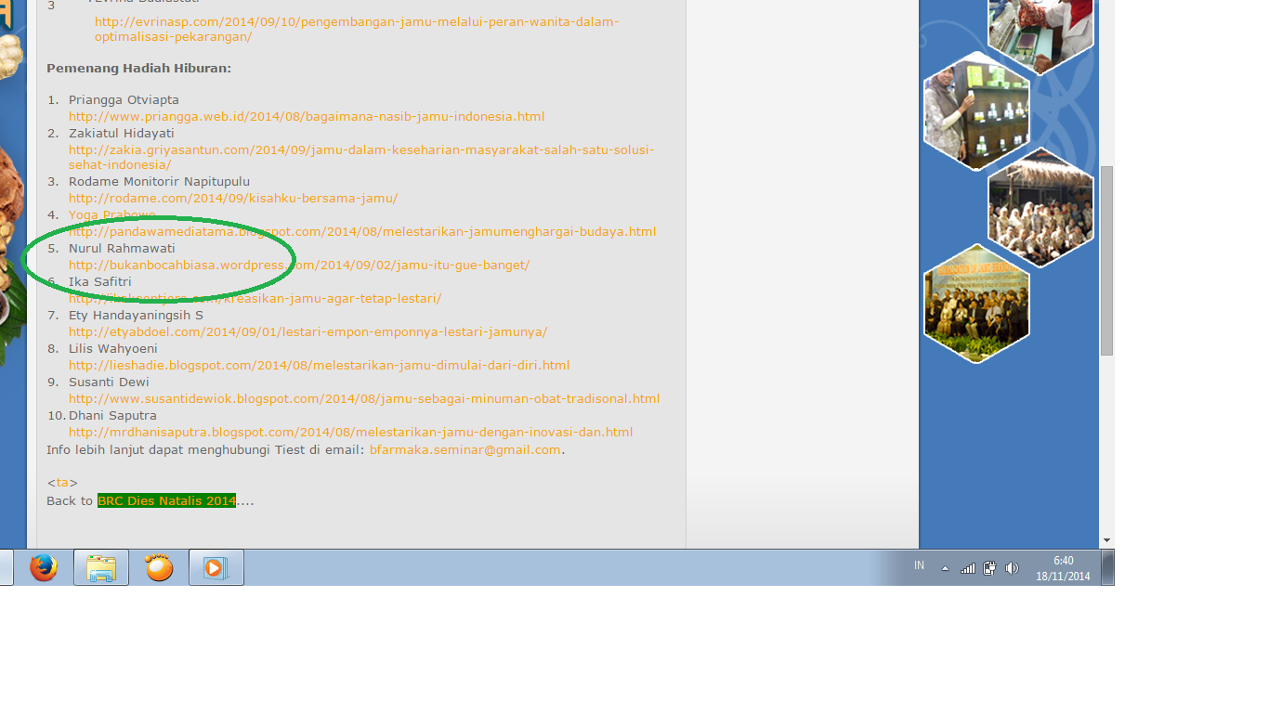Image resolution: width=1269 pixels, height=713 pixels.
Task: Open the media player taskbar icon
Action: (216, 567)
